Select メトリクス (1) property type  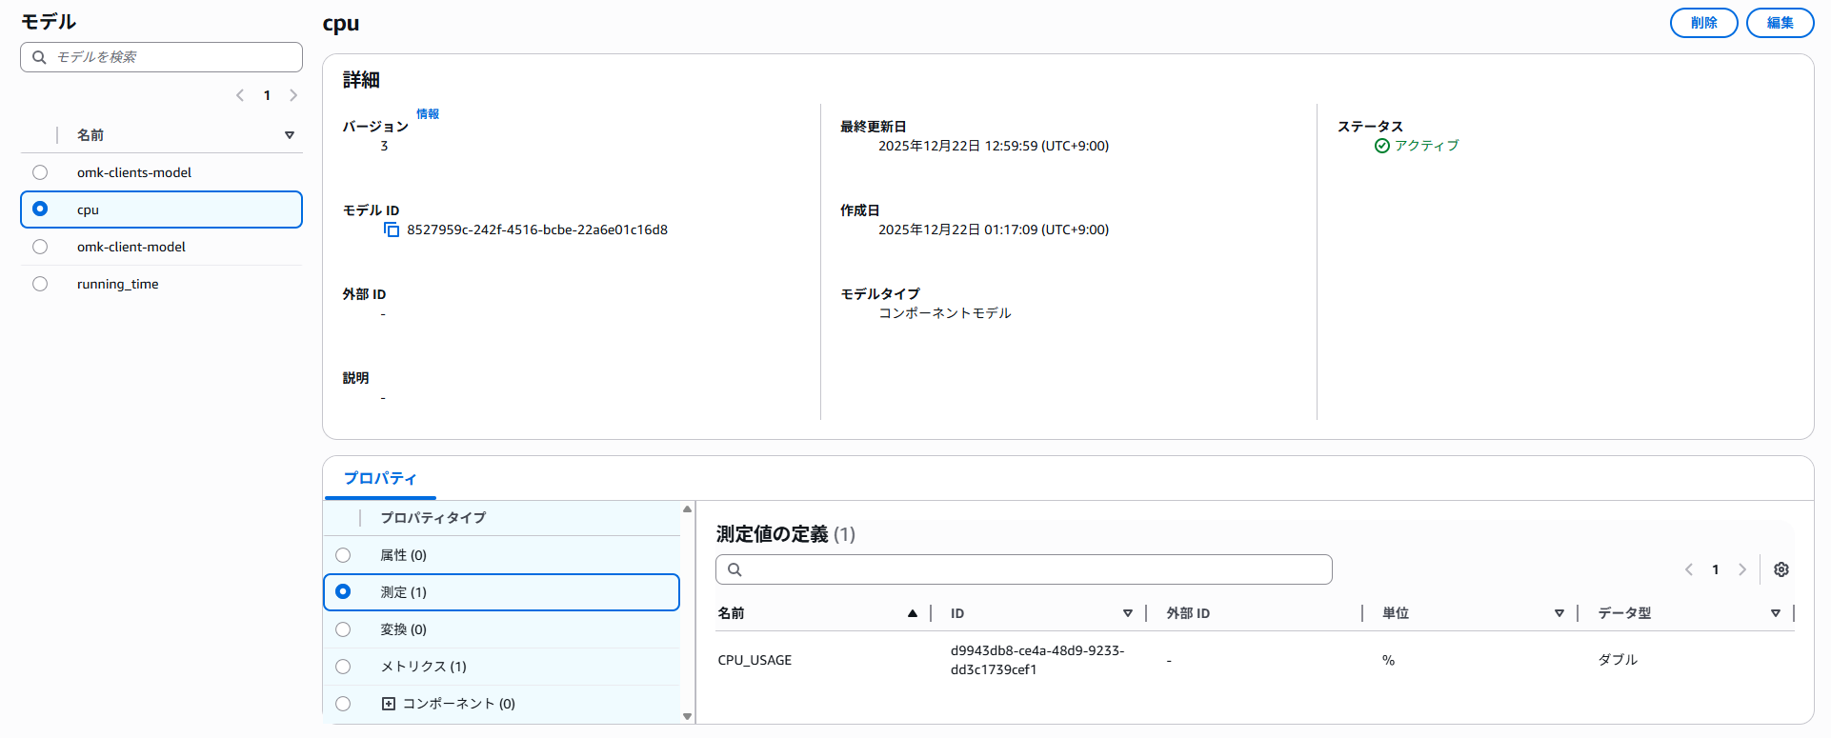click(343, 667)
